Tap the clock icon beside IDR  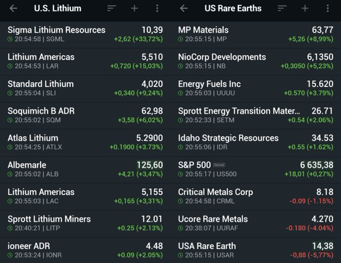[181, 147]
